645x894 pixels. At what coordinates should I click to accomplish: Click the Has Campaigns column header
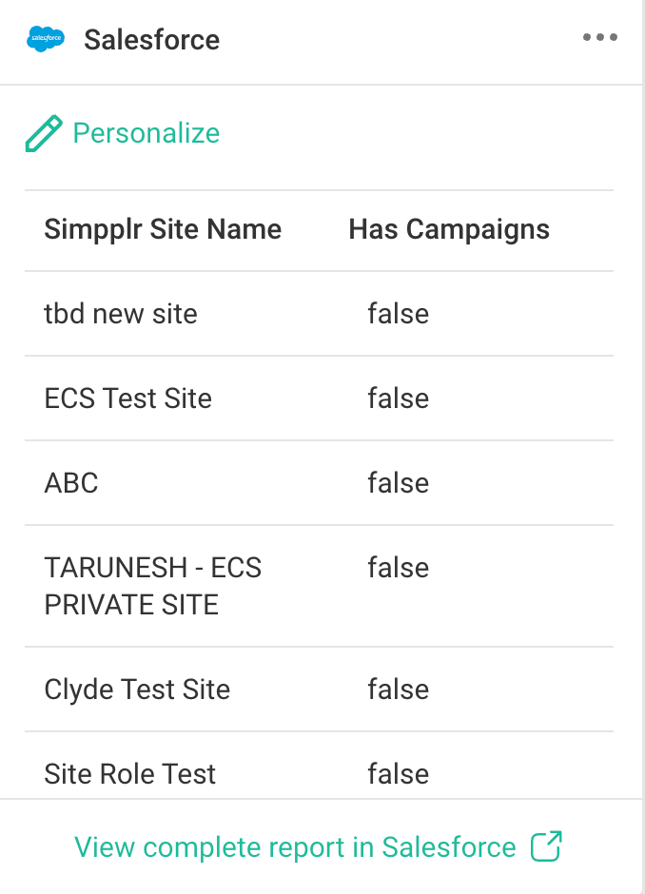(448, 229)
